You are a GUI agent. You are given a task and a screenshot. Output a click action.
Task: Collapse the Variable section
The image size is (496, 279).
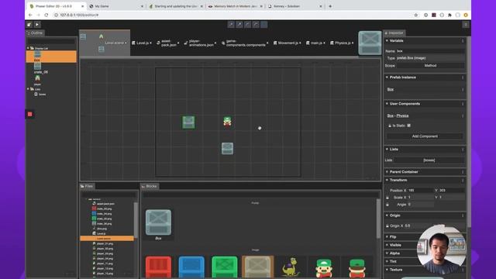pos(387,41)
